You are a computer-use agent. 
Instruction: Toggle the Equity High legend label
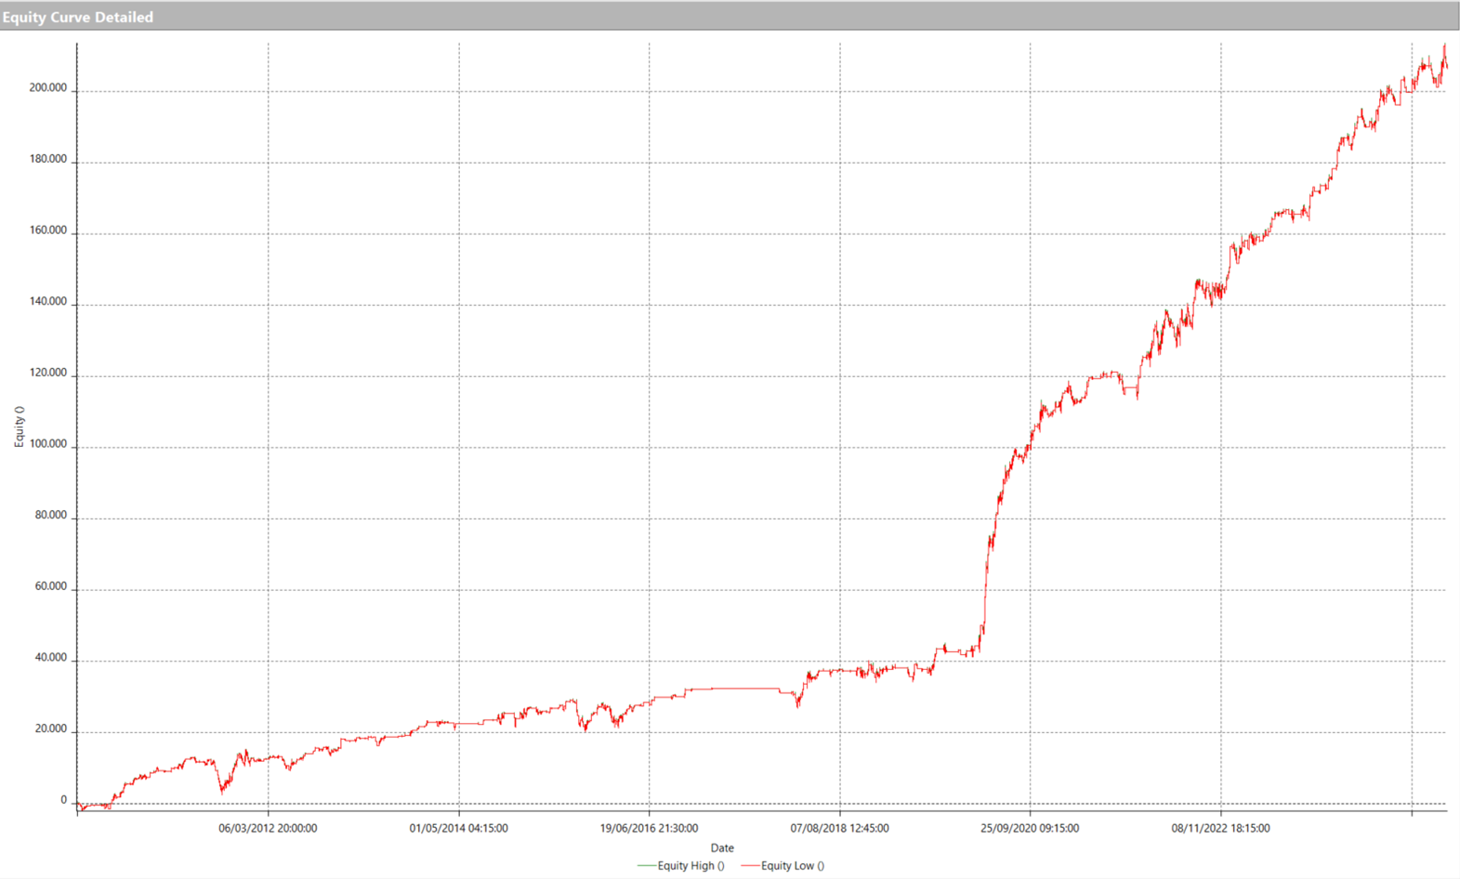point(691,866)
